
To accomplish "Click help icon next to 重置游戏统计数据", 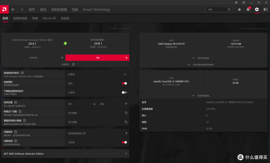I will point(24,121).
